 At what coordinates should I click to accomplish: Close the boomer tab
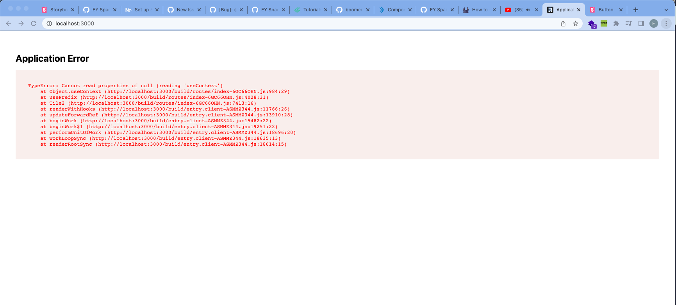click(x=368, y=10)
